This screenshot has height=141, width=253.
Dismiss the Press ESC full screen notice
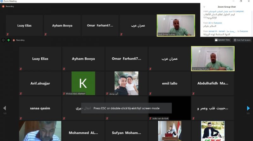[126, 108]
